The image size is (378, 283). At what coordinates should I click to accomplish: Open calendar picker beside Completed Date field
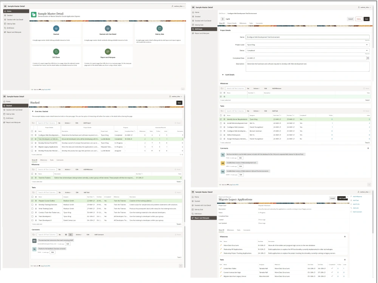pyautogui.click(x=368, y=58)
